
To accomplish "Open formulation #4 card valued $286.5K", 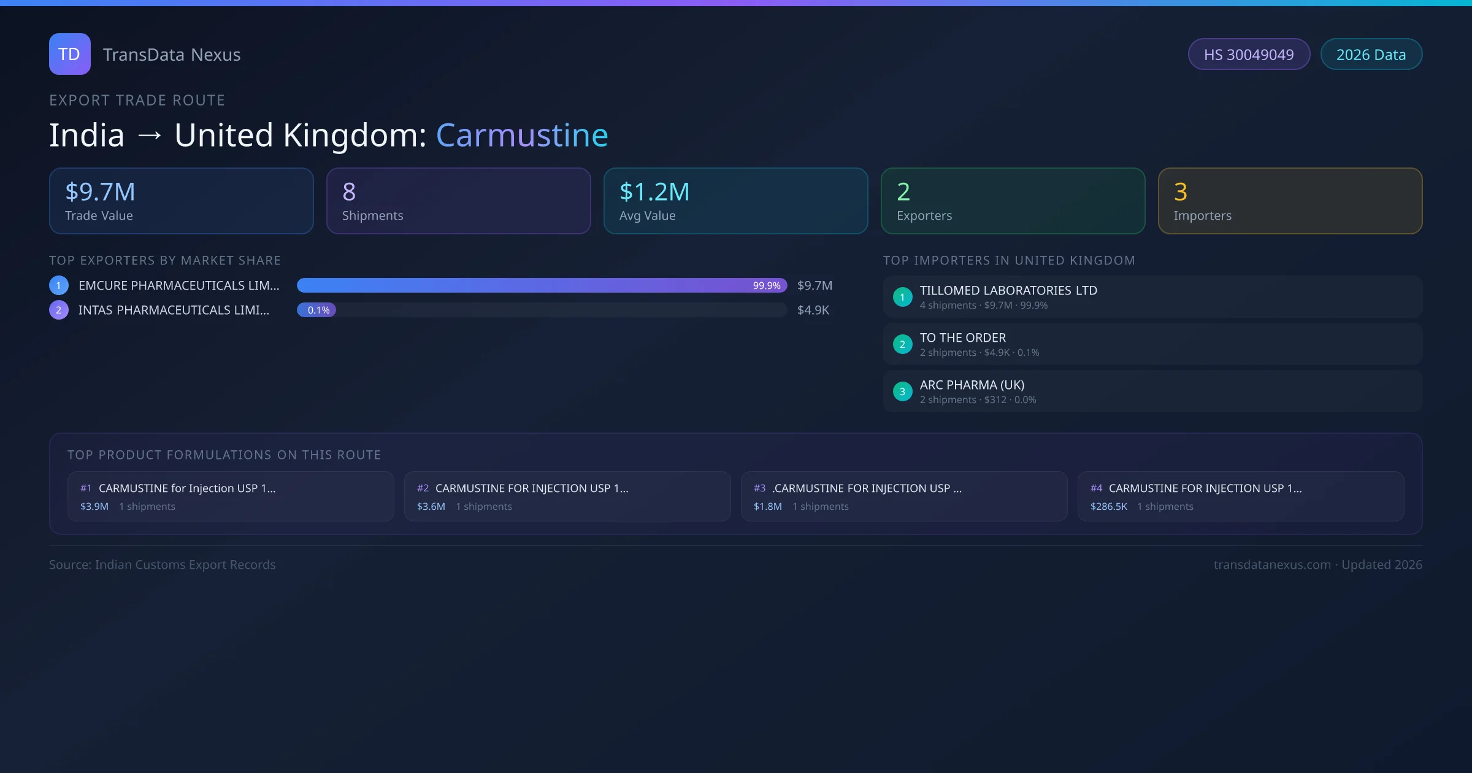I will point(1240,496).
